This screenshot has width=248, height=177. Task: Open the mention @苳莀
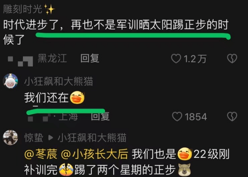coord(41,154)
